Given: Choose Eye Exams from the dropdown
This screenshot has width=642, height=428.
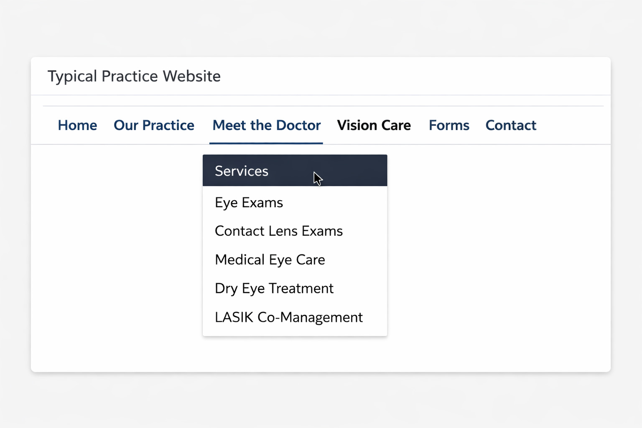Looking at the screenshot, I should click(249, 202).
